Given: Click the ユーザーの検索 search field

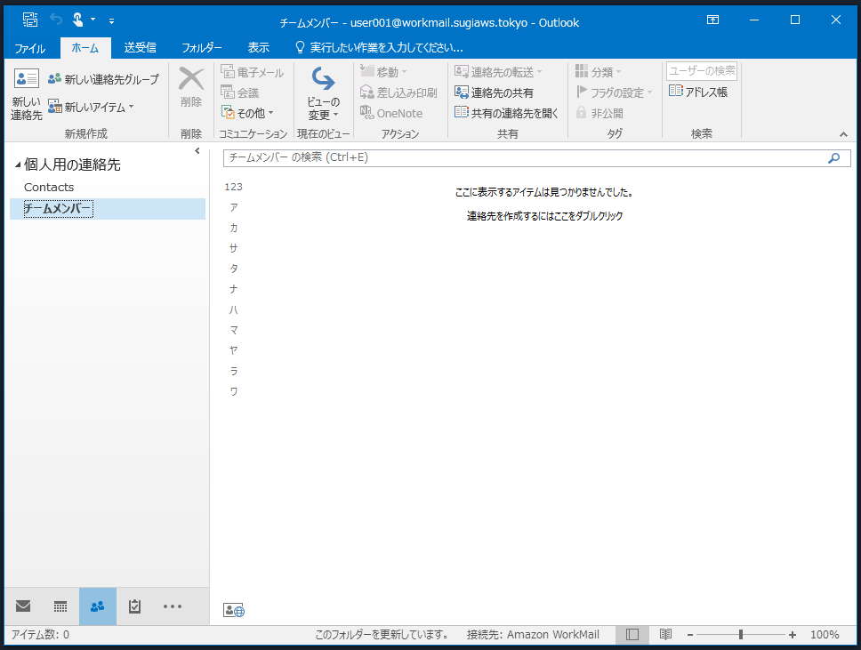Looking at the screenshot, I should pyautogui.click(x=702, y=71).
